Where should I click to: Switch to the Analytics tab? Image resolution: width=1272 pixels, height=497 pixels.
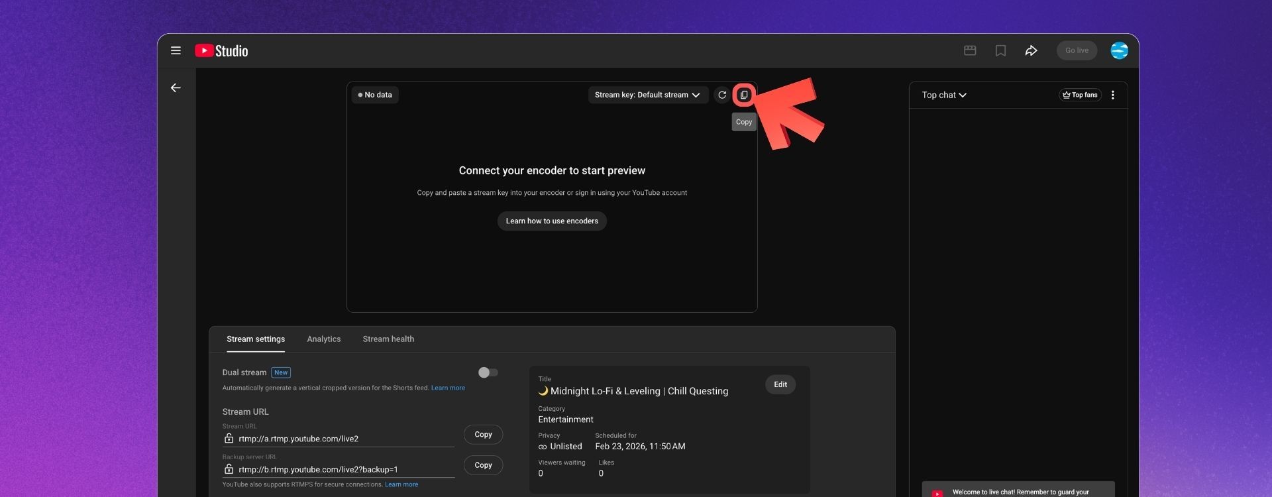pyautogui.click(x=323, y=339)
